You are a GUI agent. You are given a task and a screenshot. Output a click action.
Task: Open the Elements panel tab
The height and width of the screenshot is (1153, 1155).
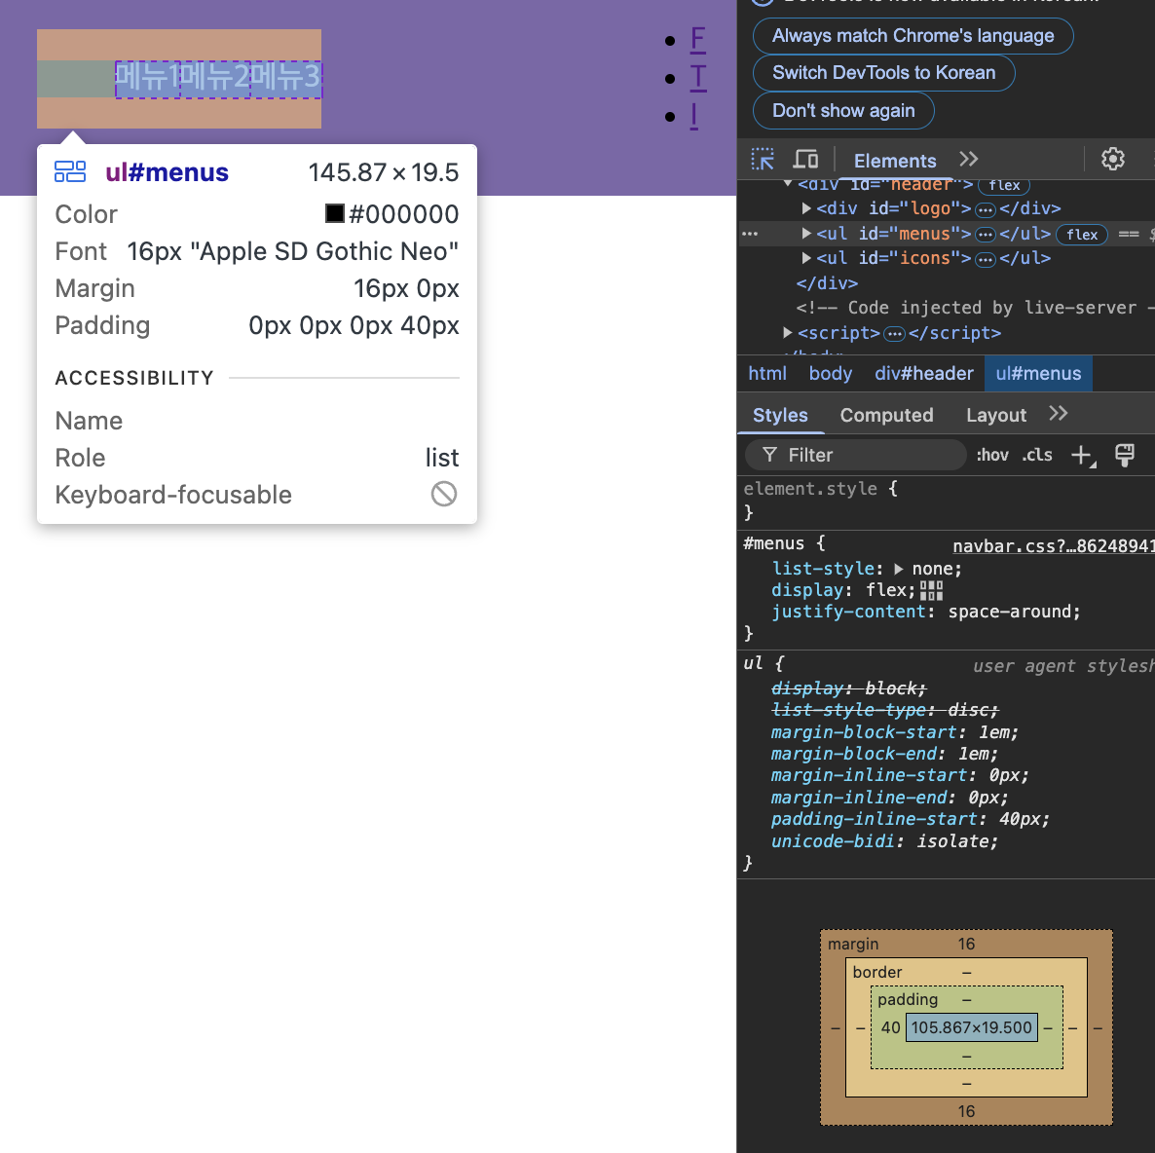(x=894, y=161)
